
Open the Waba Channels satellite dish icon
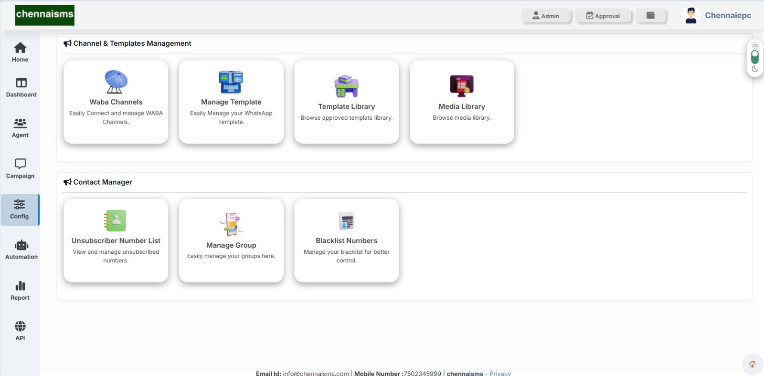click(116, 82)
